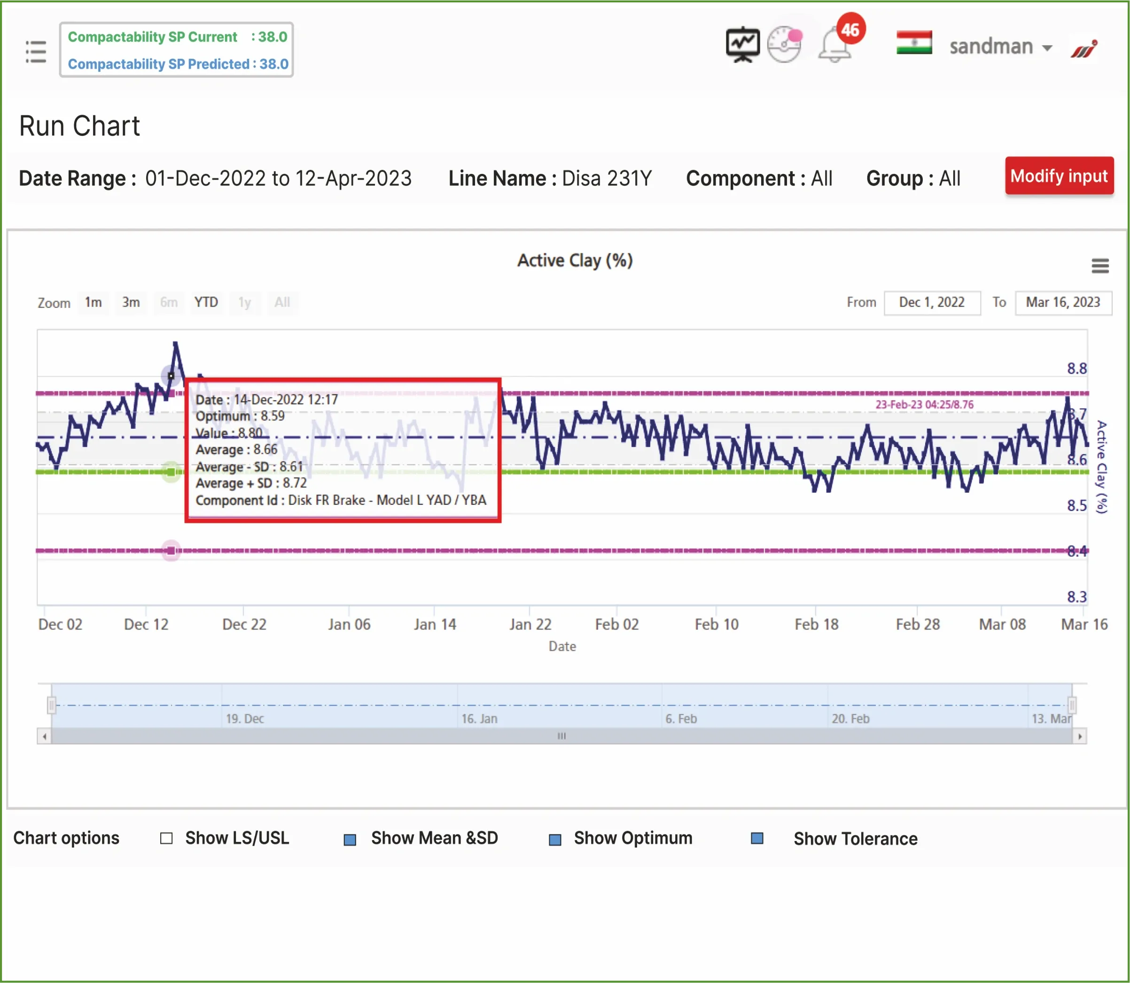This screenshot has width=1130, height=983.
Task: Select the YTD zoom range
Action: coord(206,302)
